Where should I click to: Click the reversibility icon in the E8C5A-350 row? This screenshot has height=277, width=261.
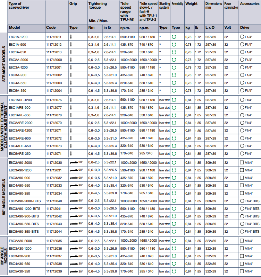click(174, 91)
